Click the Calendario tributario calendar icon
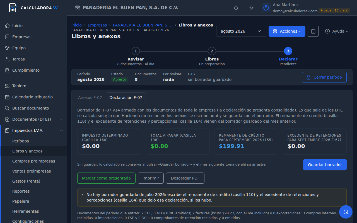Viewport: 357px width, 223px height. point(7,97)
